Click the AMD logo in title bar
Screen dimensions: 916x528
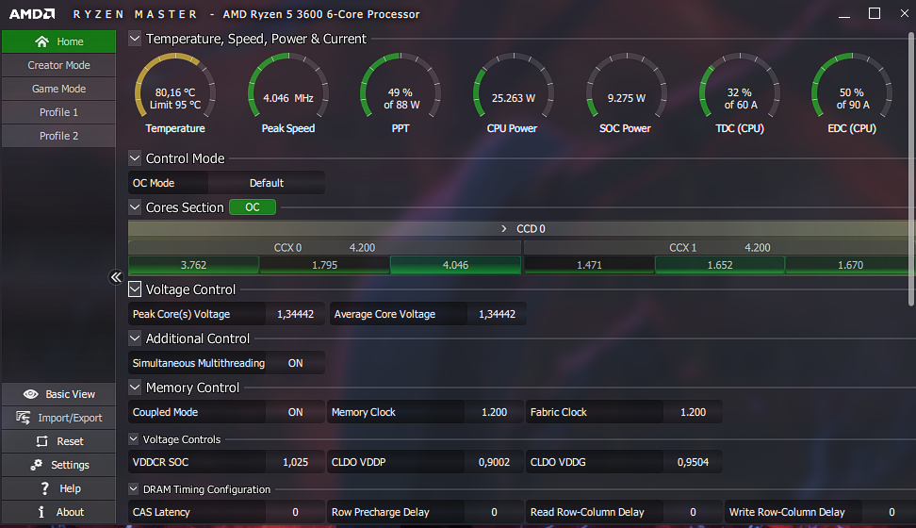(x=32, y=14)
